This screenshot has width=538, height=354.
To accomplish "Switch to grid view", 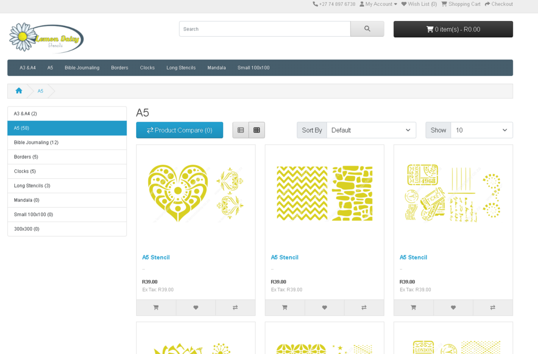I will coord(256,130).
